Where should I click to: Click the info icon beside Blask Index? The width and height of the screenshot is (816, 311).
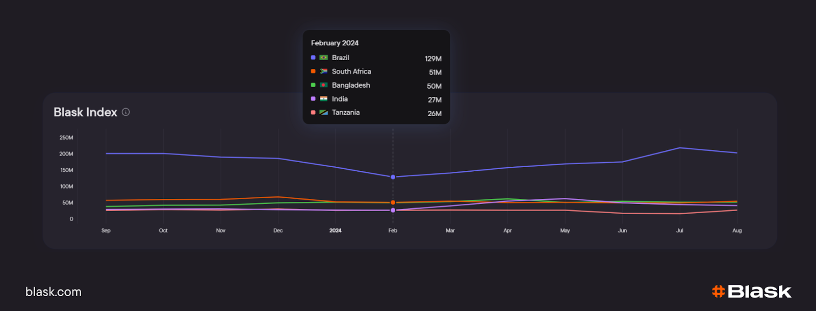tap(126, 112)
